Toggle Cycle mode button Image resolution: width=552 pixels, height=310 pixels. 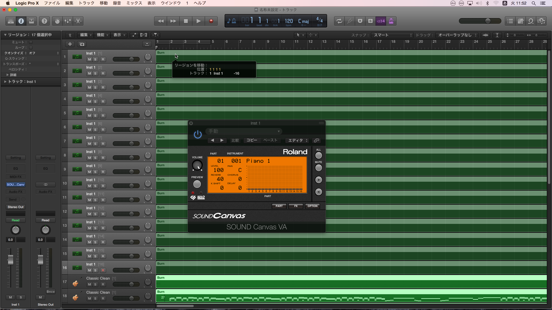pyautogui.click(x=339, y=21)
